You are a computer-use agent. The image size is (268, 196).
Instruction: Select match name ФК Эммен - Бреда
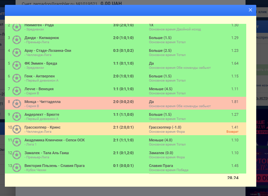tap(41, 63)
